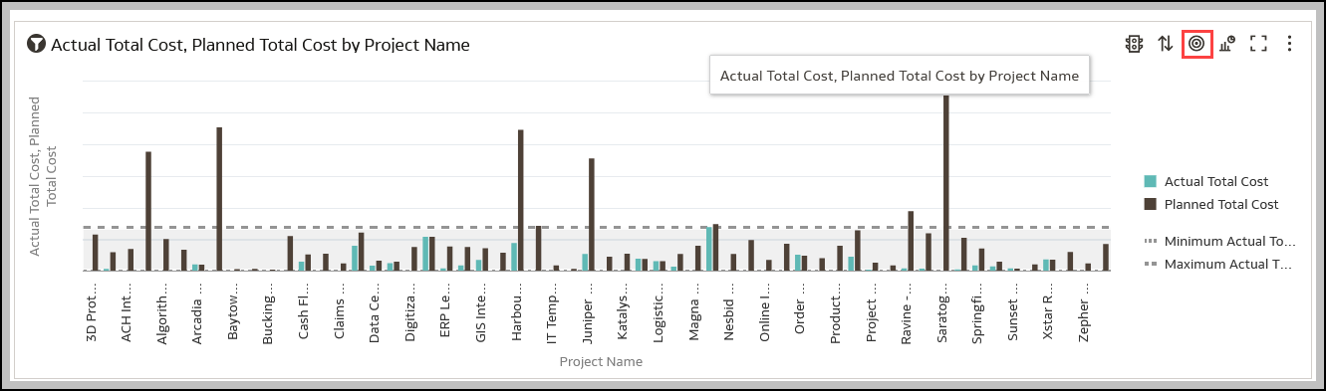Screen dimensions: 1326x391
Task: Click the Juniper planned cost bar
Action: coord(591,215)
